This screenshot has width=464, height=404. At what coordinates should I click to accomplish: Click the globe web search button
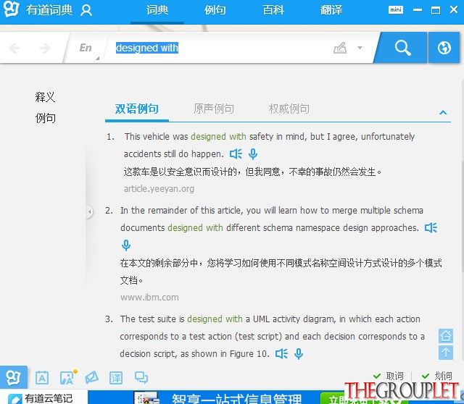444,48
